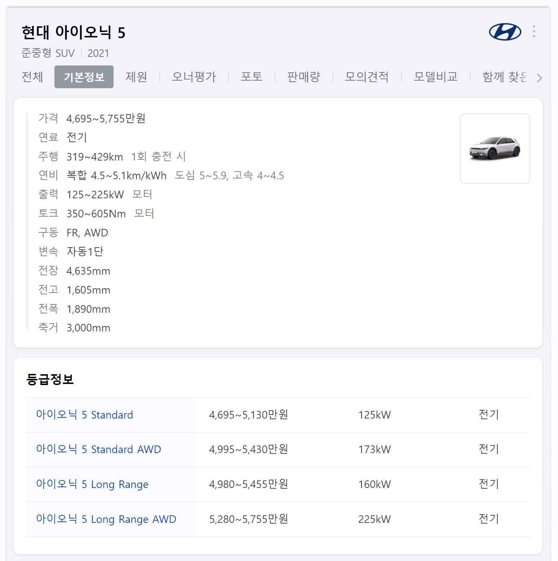This screenshot has height=561, width=558.
Task: Click the height value 1,605mm
Action: (88, 290)
